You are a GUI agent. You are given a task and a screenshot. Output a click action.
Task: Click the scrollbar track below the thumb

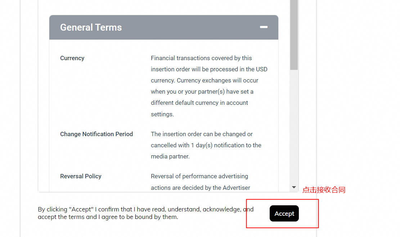(294, 126)
